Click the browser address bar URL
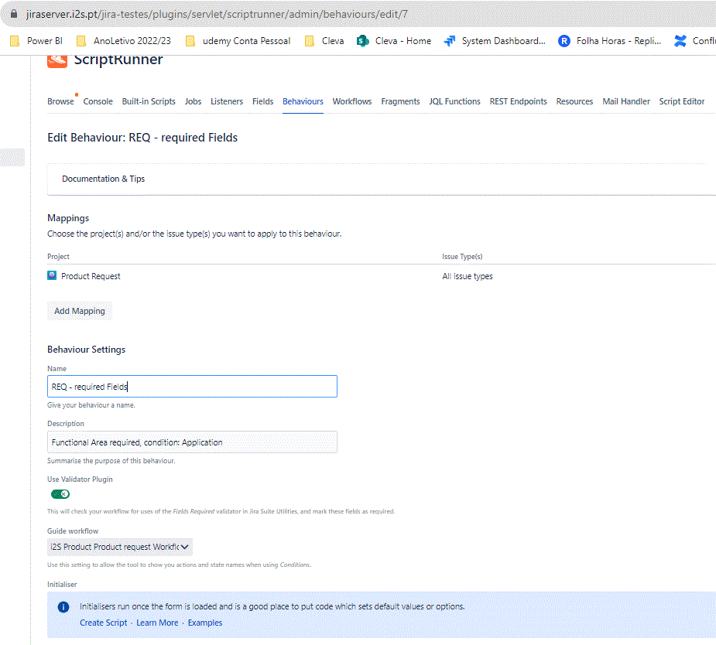The height and width of the screenshot is (645, 716). tap(217, 14)
